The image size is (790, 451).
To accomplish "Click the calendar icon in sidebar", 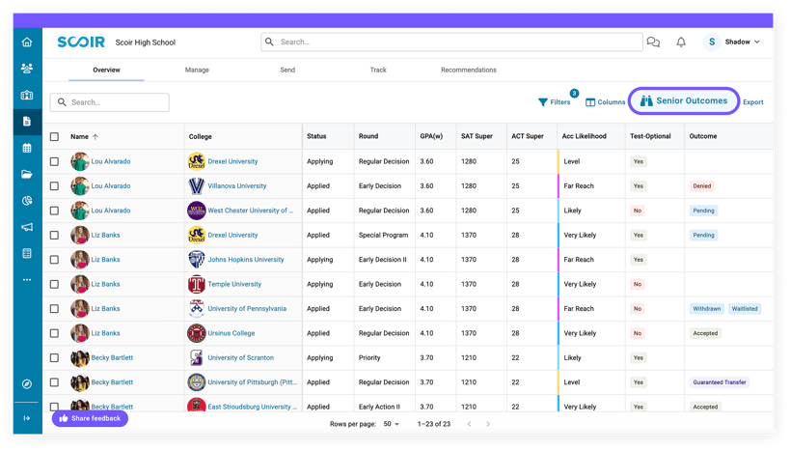I will click(x=27, y=149).
